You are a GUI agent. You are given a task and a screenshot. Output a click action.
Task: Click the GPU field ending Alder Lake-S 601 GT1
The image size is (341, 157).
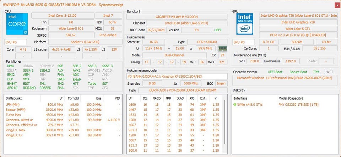click(x=298, y=15)
